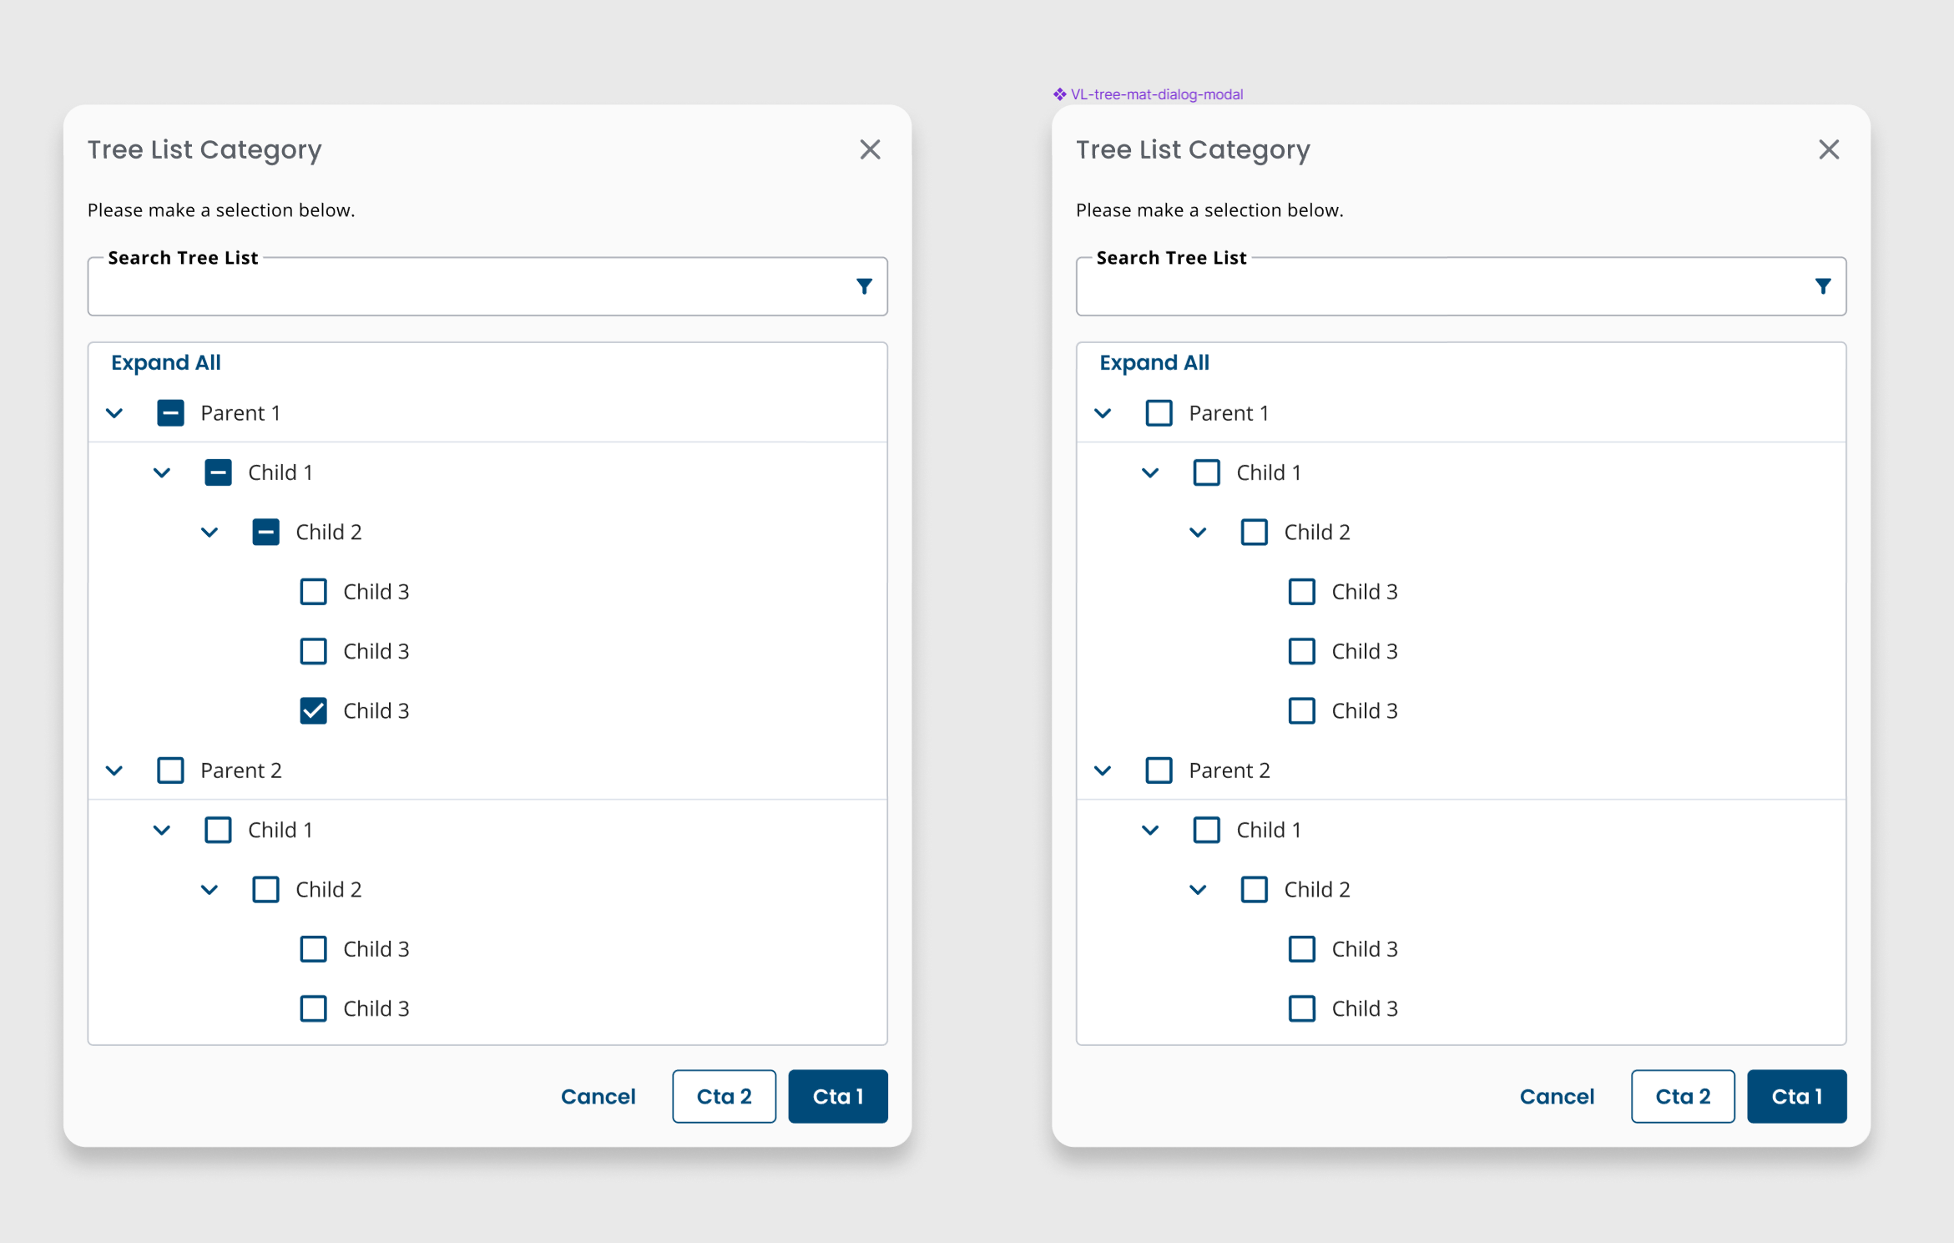
Task: Collapse Parent 2 chevron in right dialog
Action: 1102,770
